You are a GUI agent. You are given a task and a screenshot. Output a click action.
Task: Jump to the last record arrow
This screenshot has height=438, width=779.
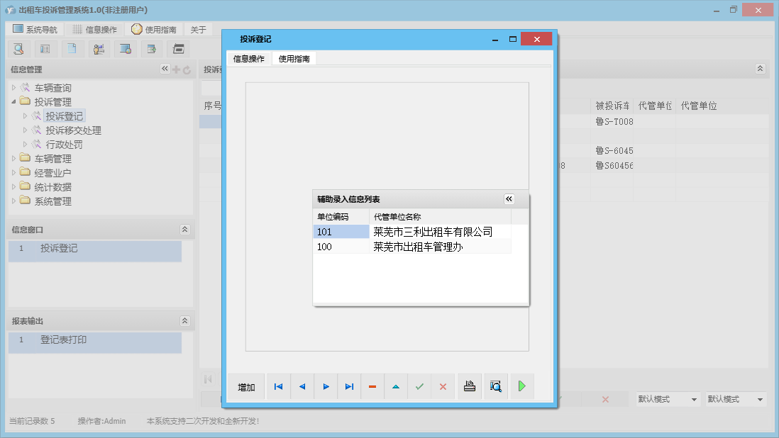[349, 387]
